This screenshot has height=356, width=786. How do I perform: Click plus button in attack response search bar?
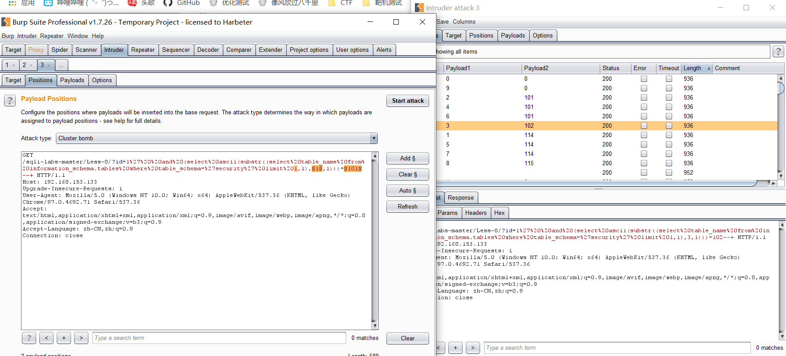455,348
